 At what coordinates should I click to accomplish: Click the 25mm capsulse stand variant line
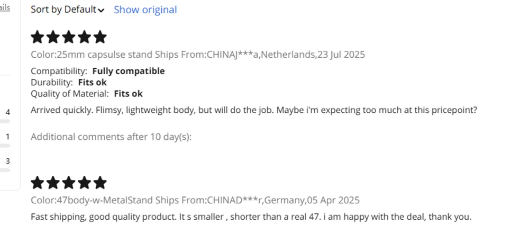coord(197,55)
